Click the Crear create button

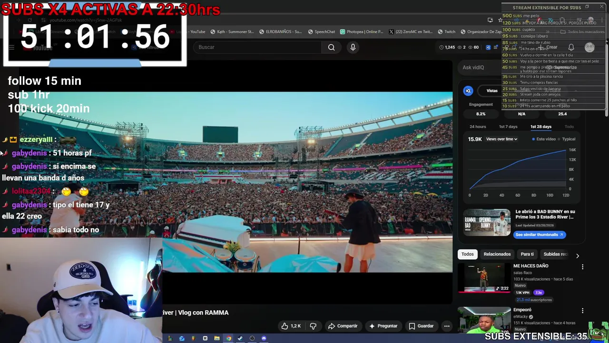pos(548,47)
